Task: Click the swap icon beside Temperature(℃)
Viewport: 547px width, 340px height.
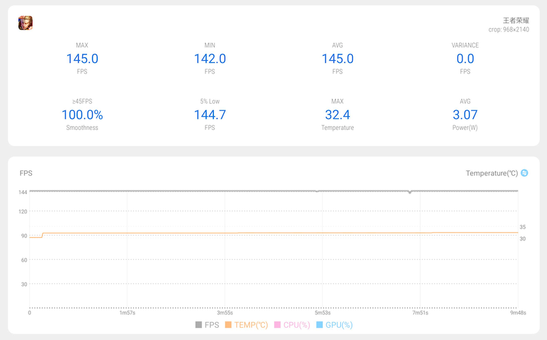Action: point(525,173)
